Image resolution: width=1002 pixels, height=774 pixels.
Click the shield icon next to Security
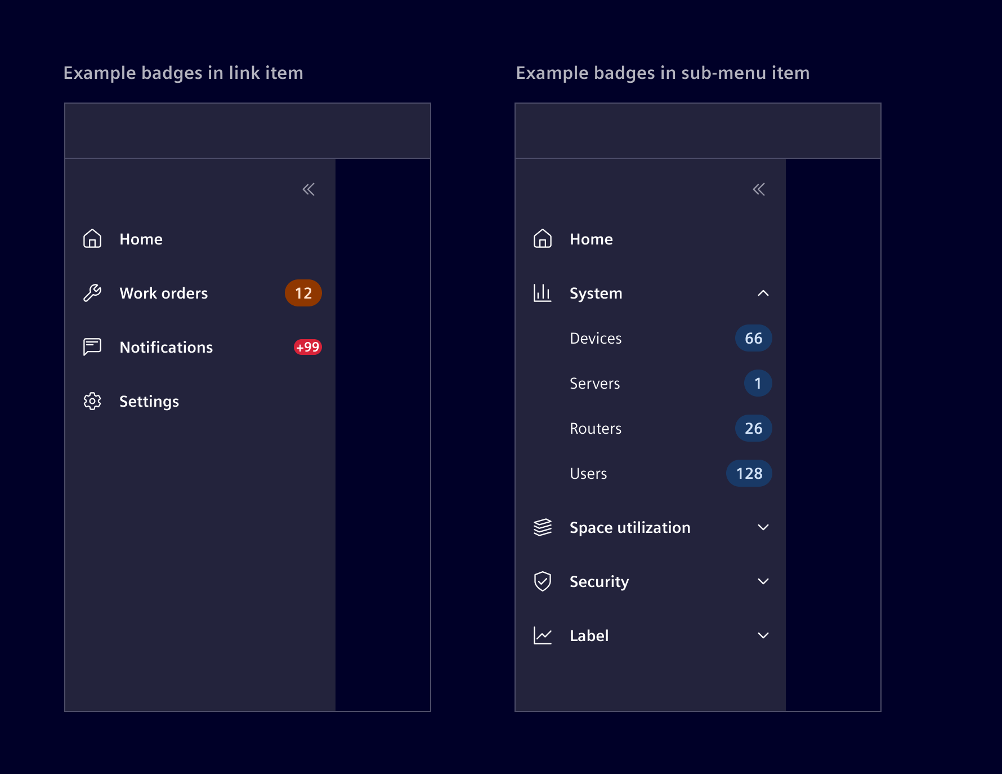(x=542, y=581)
